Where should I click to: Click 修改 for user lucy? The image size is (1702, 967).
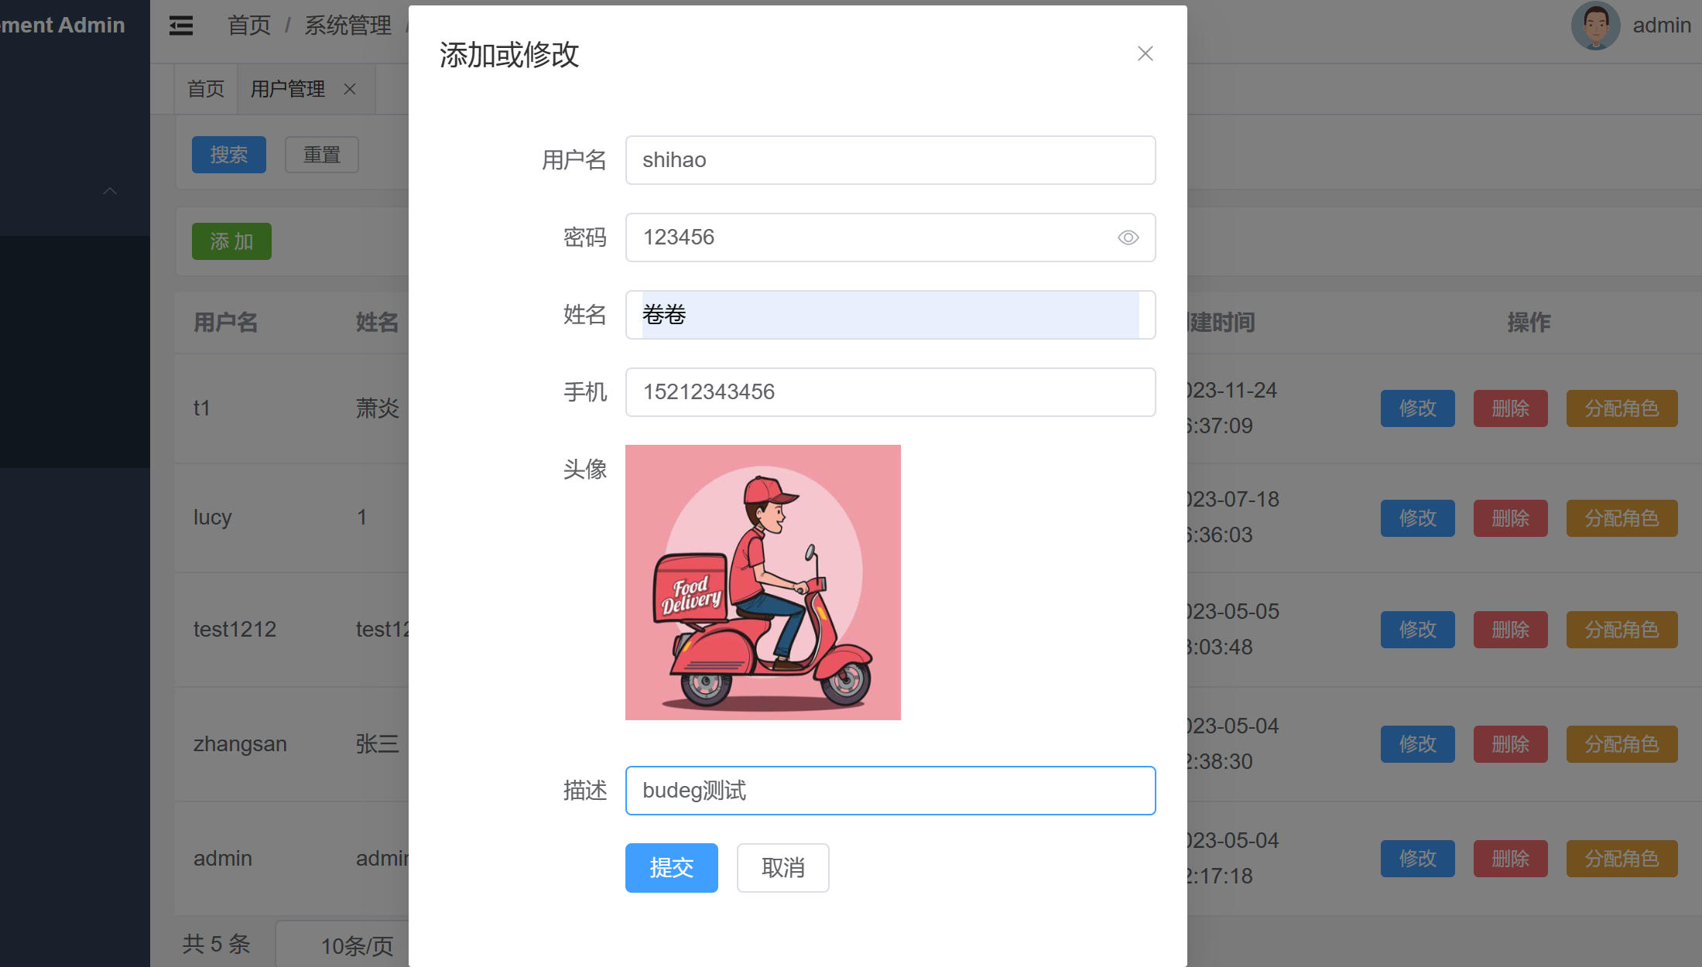[x=1418, y=518]
